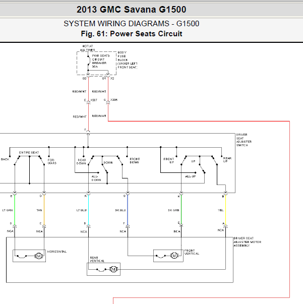The image size is (303, 304).
Task: Click the 'TAN' wire color label
Action: pyautogui.click(x=39, y=210)
